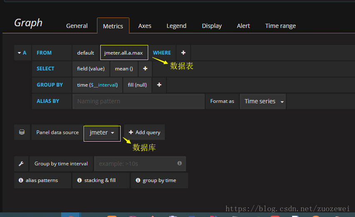The image size is (355, 217).
Task: Focus the ALIAS BY naming pattern field
Action: click(139, 101)
